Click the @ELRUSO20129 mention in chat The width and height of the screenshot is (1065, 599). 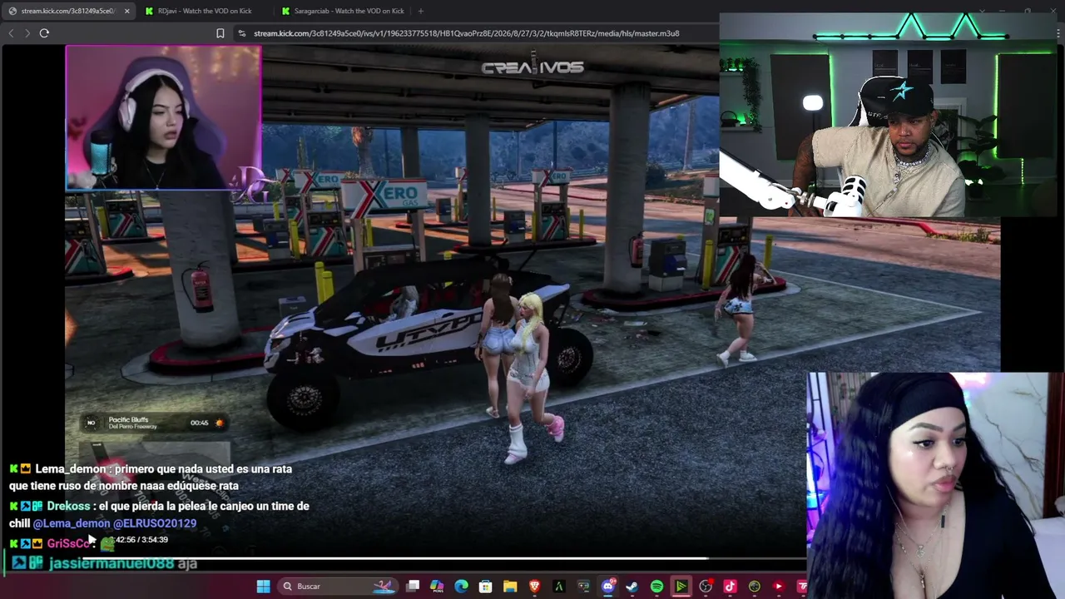(155, 523)
